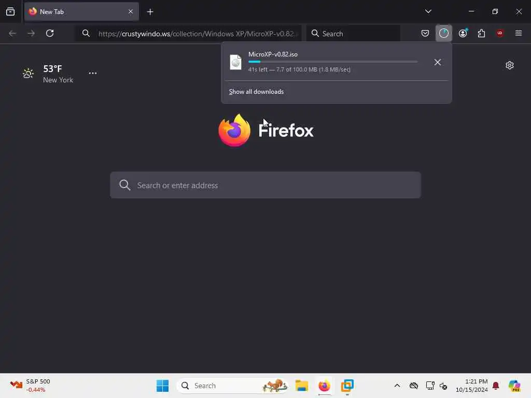531x398 pixels.
Task: Click the Firefox taskbar icon
Action: (325, 386)
